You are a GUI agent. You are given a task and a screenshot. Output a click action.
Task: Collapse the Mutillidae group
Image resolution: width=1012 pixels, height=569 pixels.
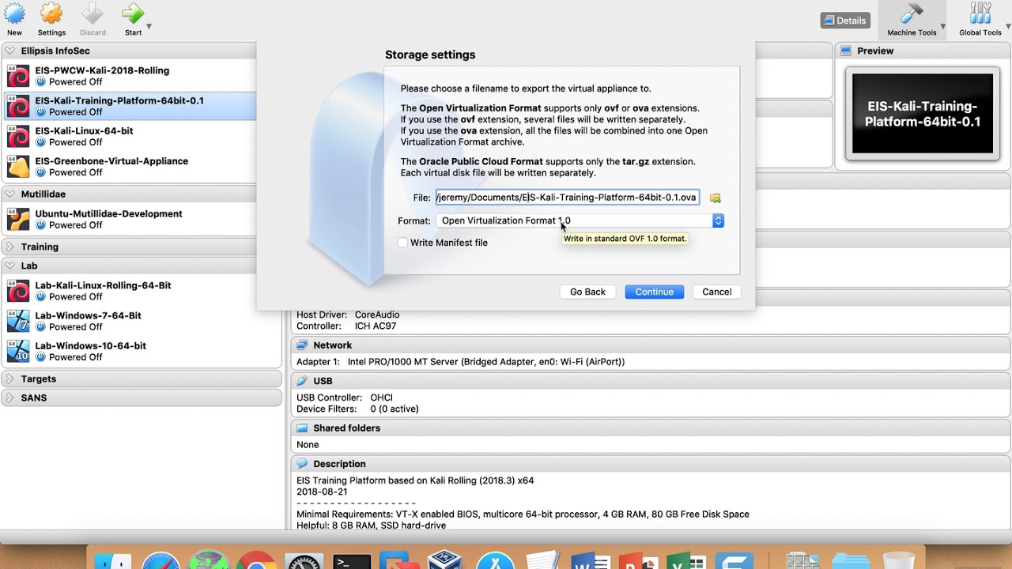point(10,194)
